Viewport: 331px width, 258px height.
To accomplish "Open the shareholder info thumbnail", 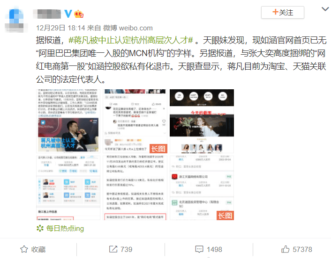I will click(x=68, y=188).
